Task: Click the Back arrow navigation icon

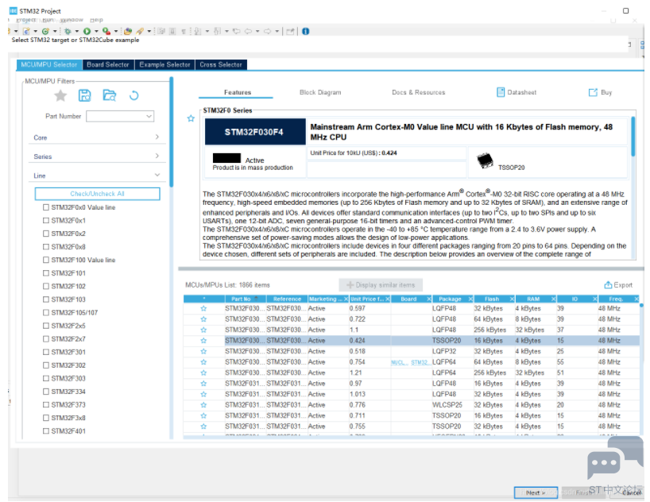Action: [248, 32]
